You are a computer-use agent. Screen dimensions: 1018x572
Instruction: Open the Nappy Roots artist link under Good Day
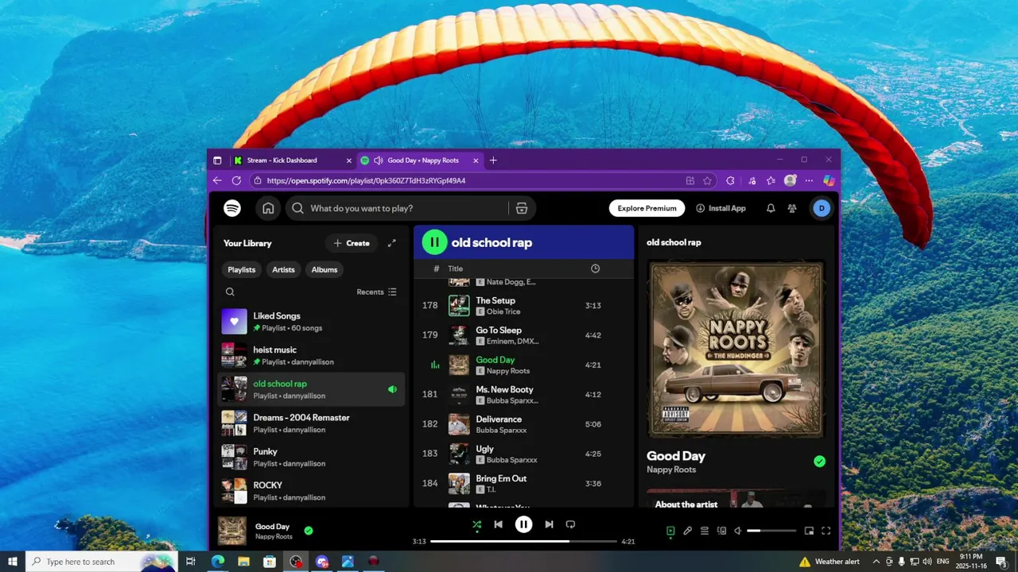tap(671, 470)
